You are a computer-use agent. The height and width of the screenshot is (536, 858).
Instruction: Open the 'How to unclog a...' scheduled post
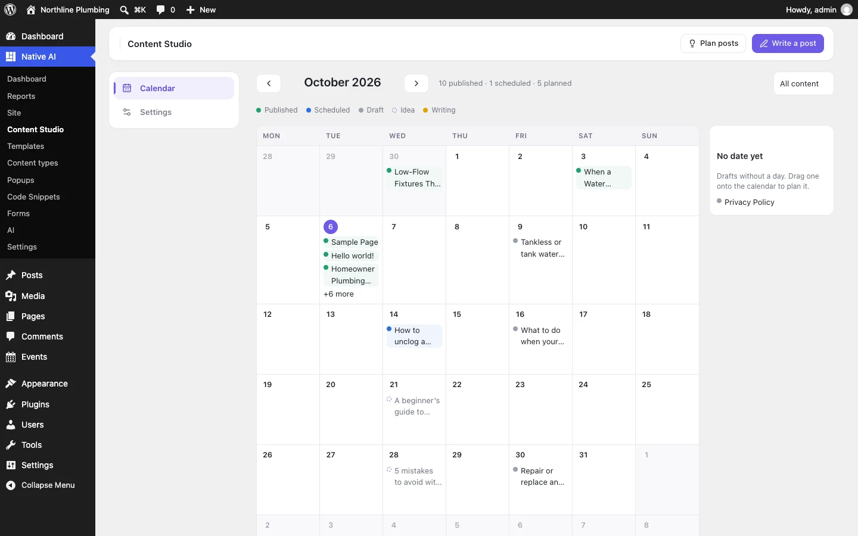pos(414,336)
